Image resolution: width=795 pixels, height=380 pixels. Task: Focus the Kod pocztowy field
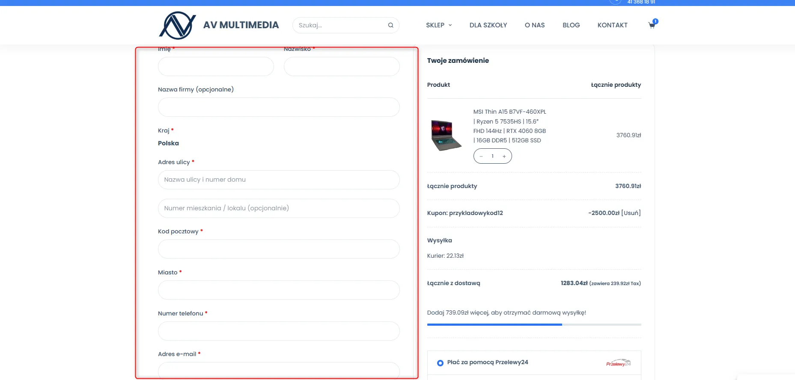[x=279, y=249]
